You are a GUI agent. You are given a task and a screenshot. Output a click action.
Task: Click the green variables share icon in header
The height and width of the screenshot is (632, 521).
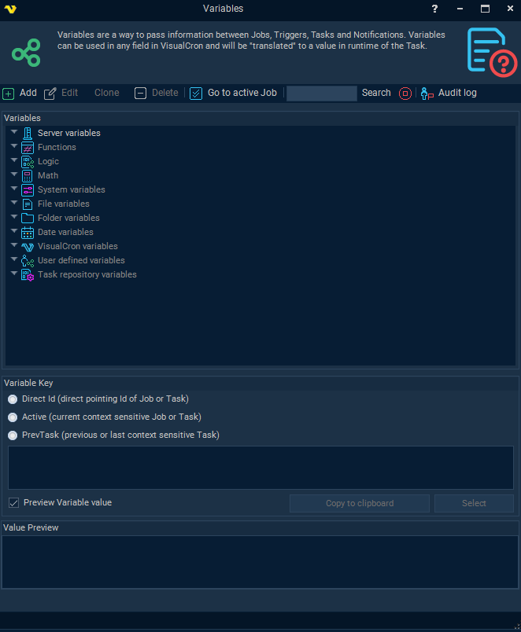click(26, 53)
